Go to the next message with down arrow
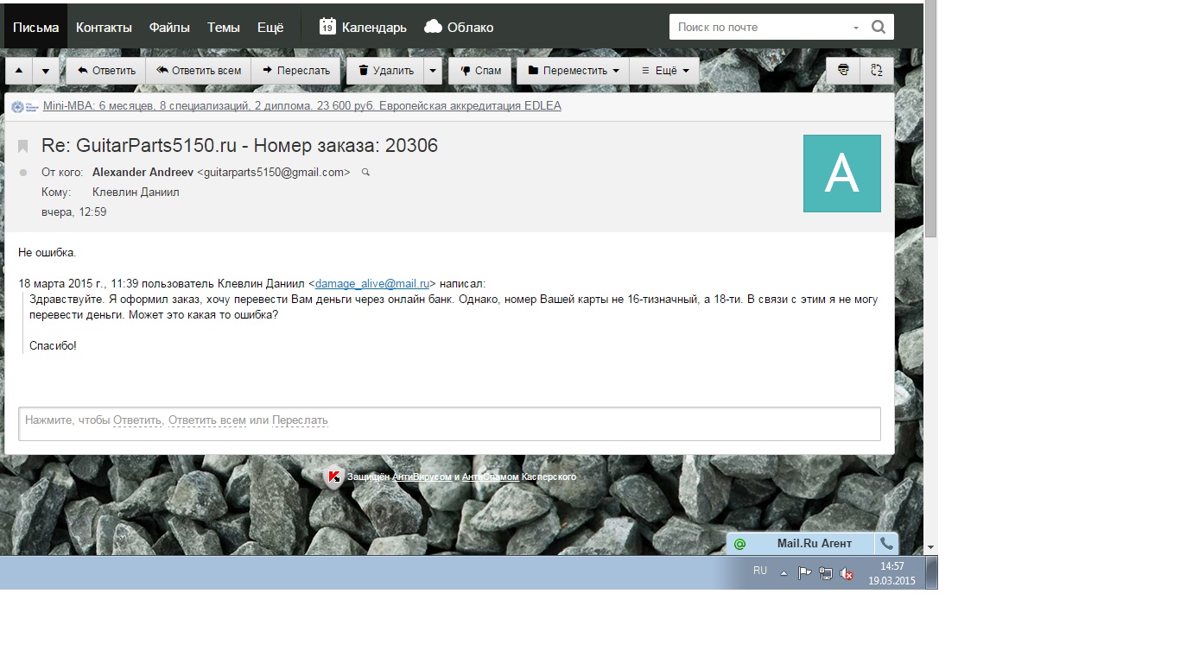 pos(46,71)
